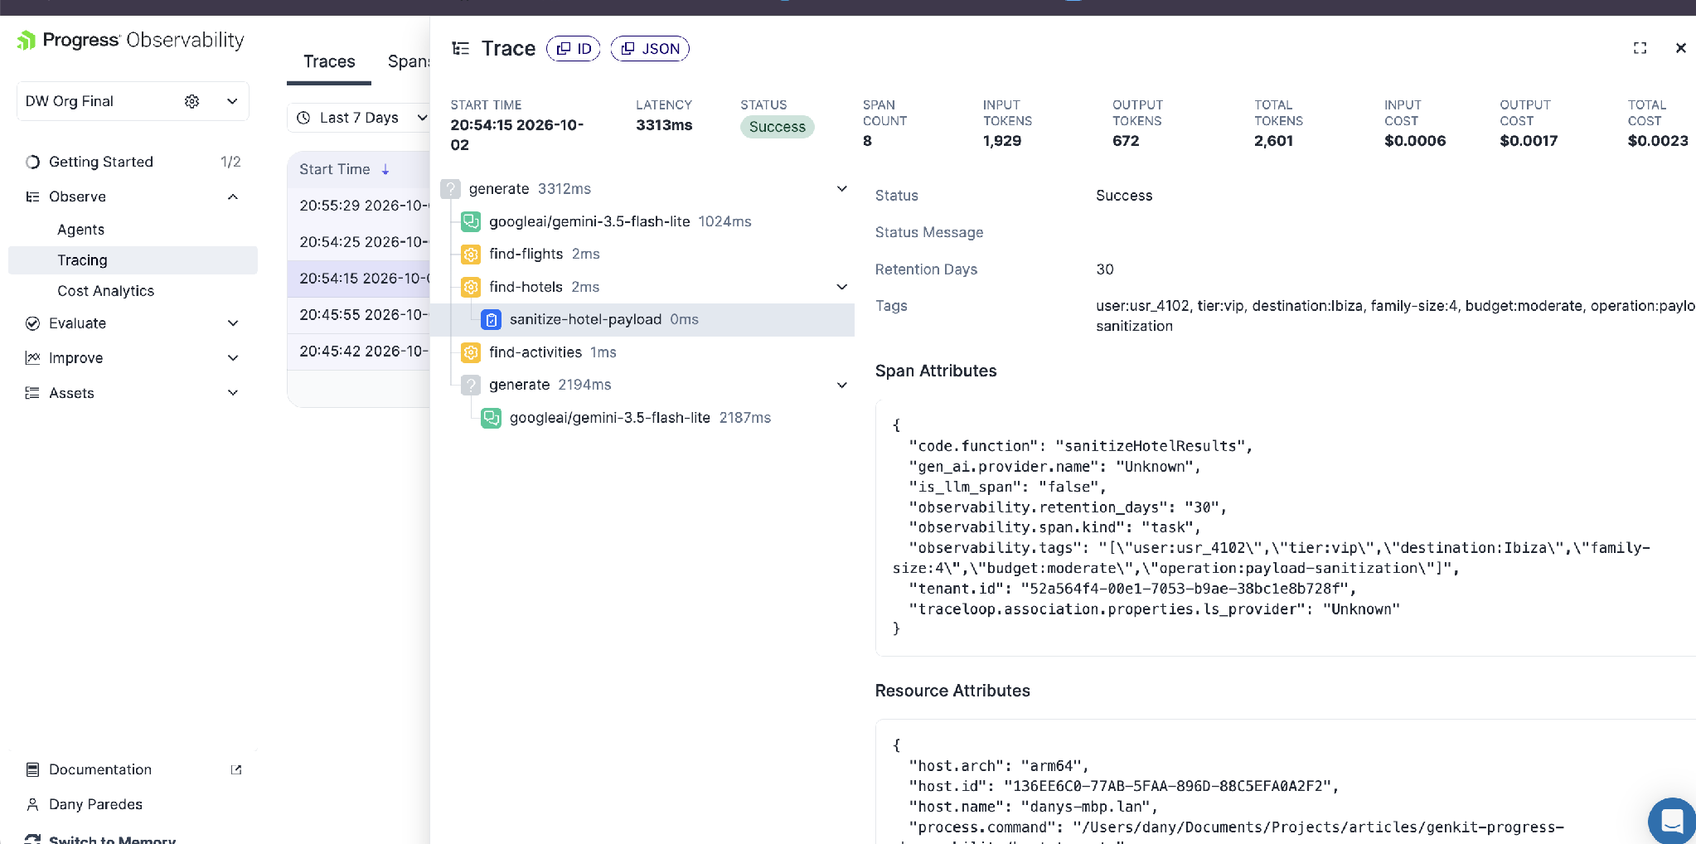Image resolution: width=1696 pixels, height=844 pixels.
Task: Expand trace panel to fullscreen
Action: point(1640,48)
